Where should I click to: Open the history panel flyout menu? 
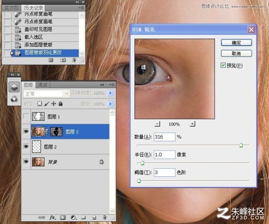point(81,8)
